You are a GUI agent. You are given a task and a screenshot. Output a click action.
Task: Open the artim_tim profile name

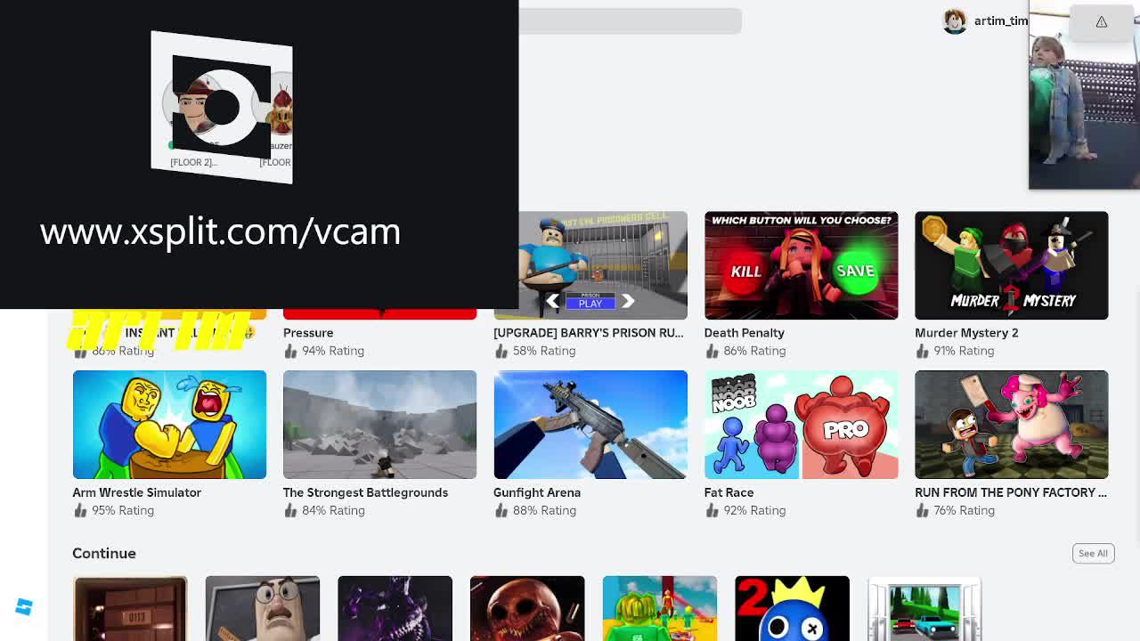[1001, 21]
